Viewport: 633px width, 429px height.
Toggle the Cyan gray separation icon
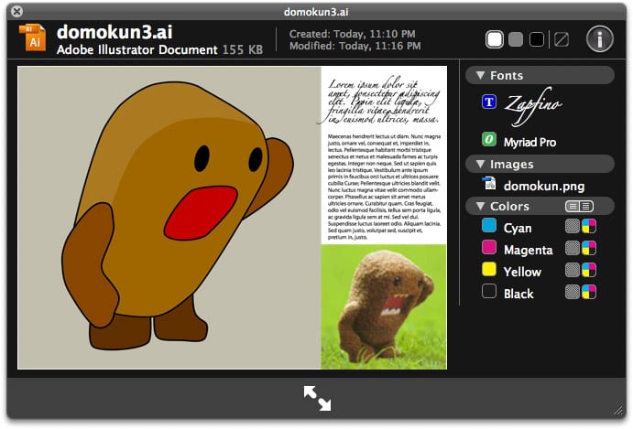coord(572,226)
